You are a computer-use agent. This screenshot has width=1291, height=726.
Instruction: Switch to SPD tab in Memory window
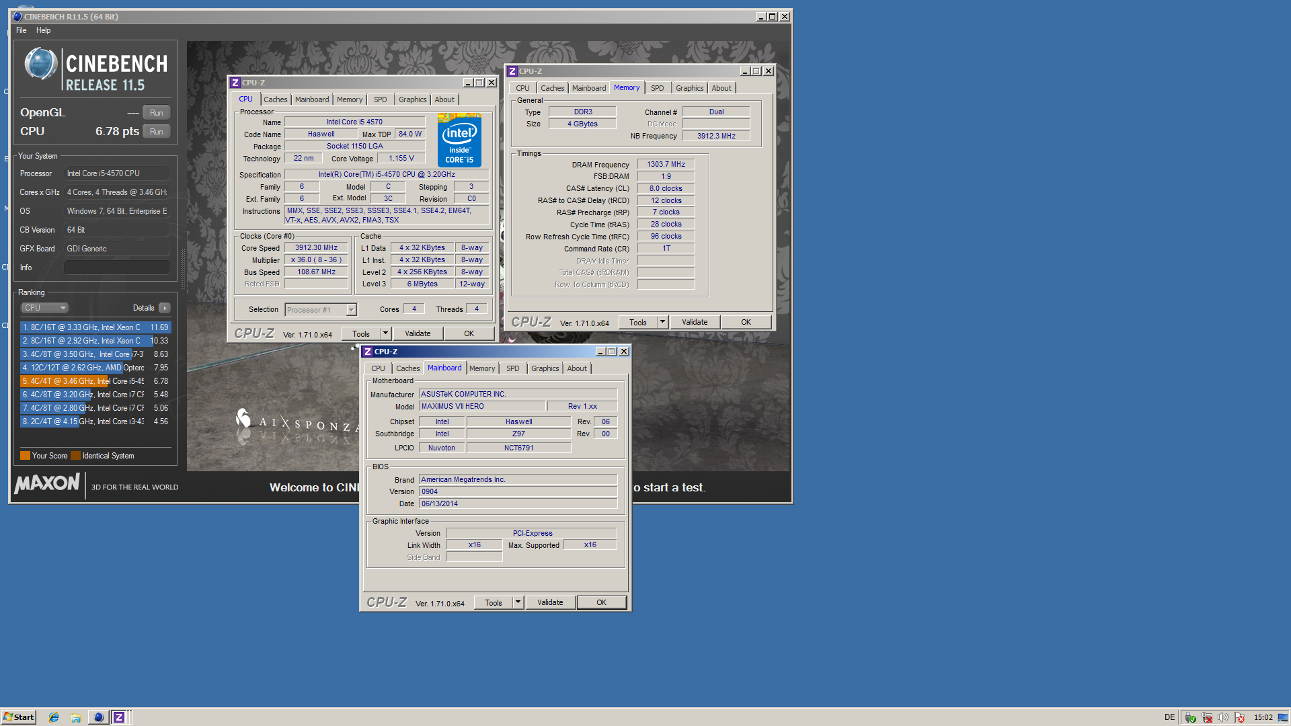(657, 88)
